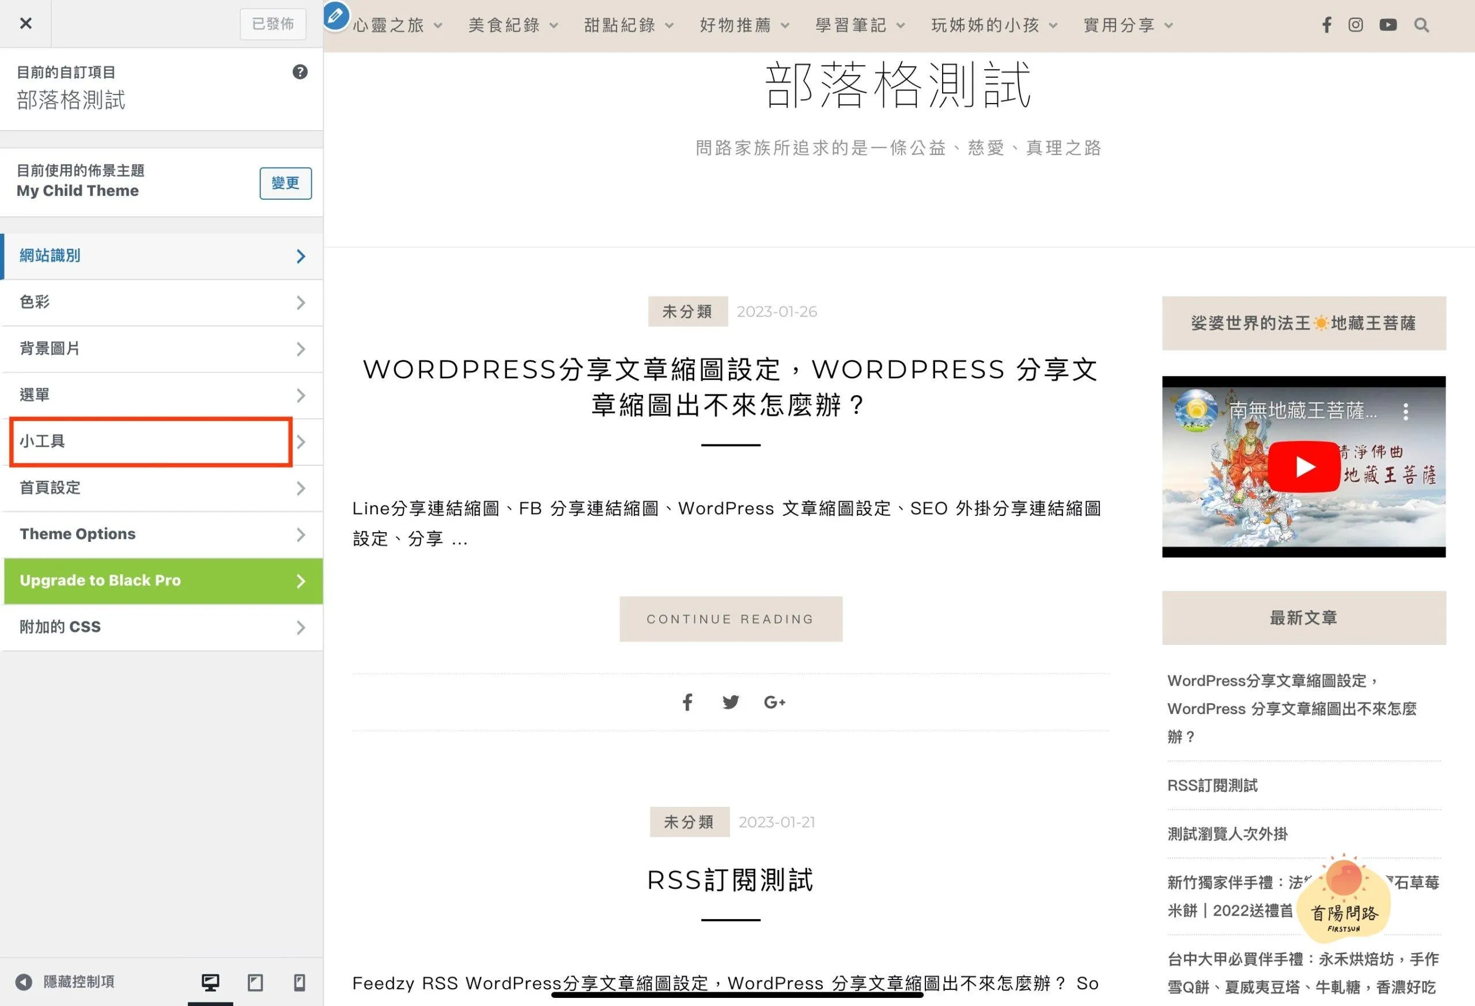
Task: Play the 南無地藏王菩薩 YouTube video
Action: click(1303, 467)
